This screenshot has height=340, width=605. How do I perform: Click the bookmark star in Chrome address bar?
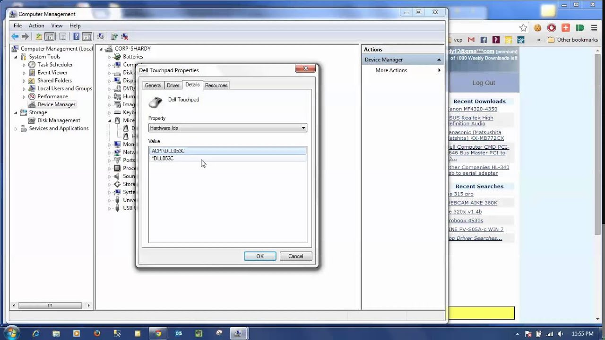(x=523, y=28)
